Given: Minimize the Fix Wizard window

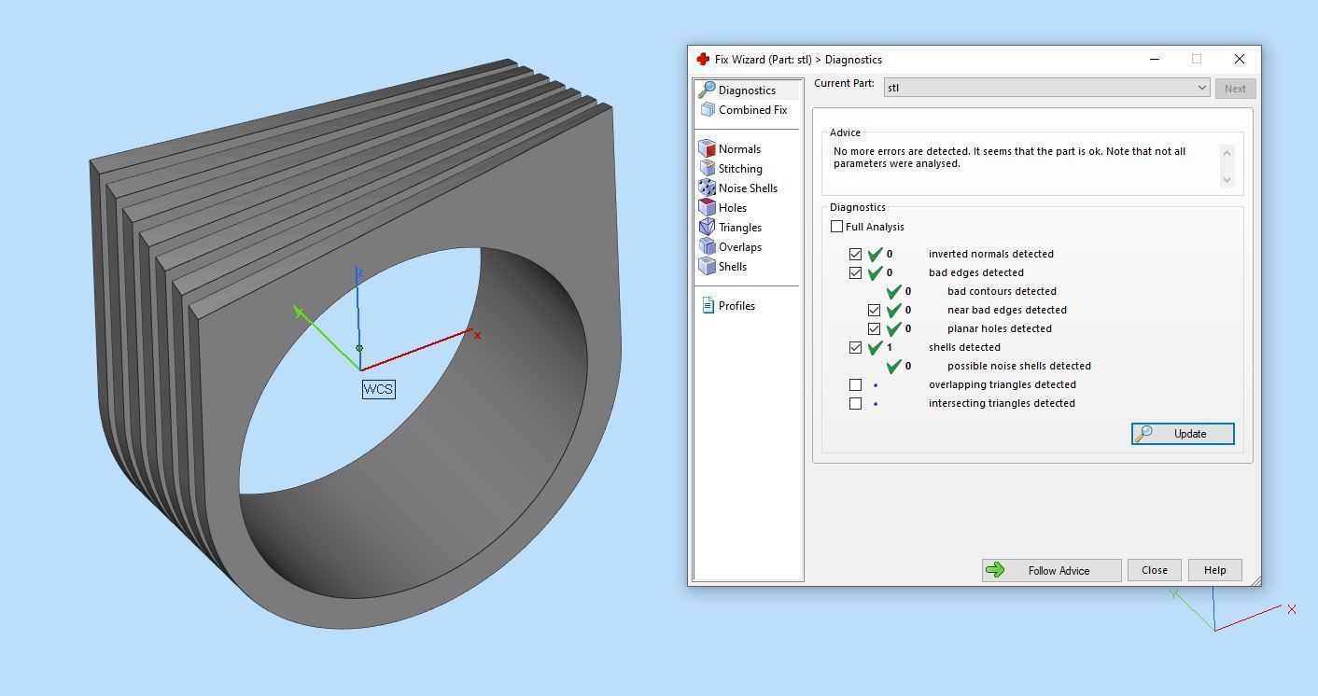Looking at the screenshot, I should coord(1155,59).
